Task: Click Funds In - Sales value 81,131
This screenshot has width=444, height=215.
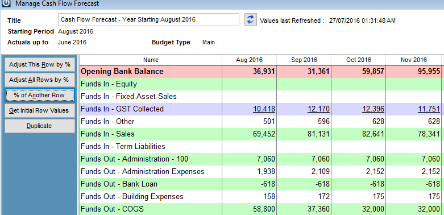Action: point(319,134)
